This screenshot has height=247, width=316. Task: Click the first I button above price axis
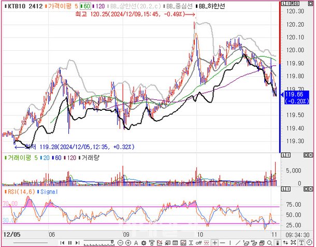pos(288,4)
